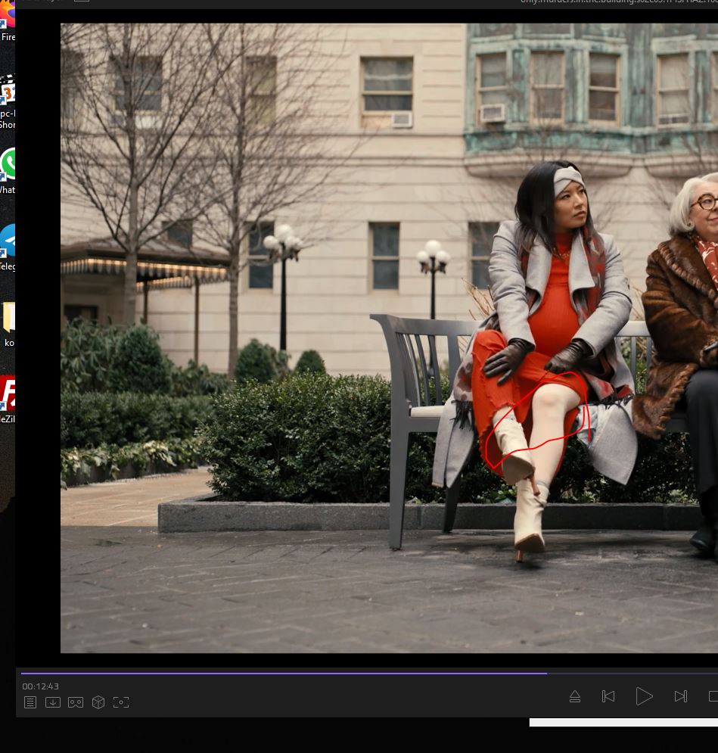Click the video frame to toggle playback
This screenshot has height=753, width=718.
point(303,341)
